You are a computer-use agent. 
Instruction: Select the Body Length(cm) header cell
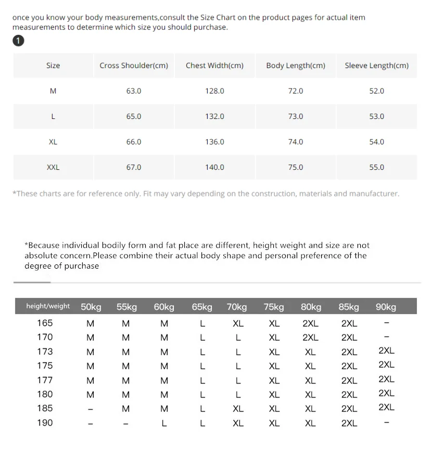[x=296, y=65]
